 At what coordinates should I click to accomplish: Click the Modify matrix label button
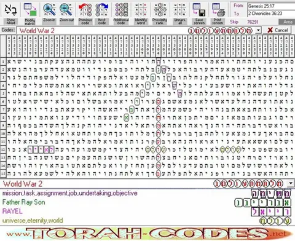(30, 22)
